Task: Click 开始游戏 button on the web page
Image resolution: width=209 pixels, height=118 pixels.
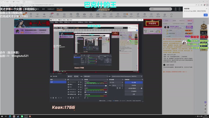Action: [152, 23]
